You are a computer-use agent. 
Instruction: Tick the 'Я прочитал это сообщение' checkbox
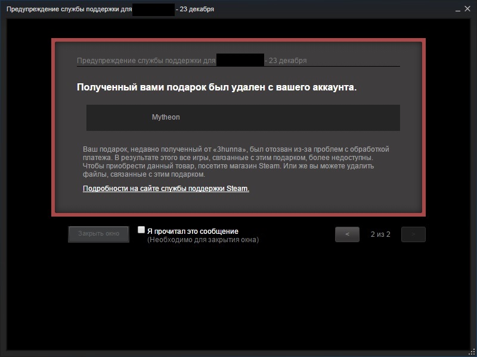(x=141, y=230)
